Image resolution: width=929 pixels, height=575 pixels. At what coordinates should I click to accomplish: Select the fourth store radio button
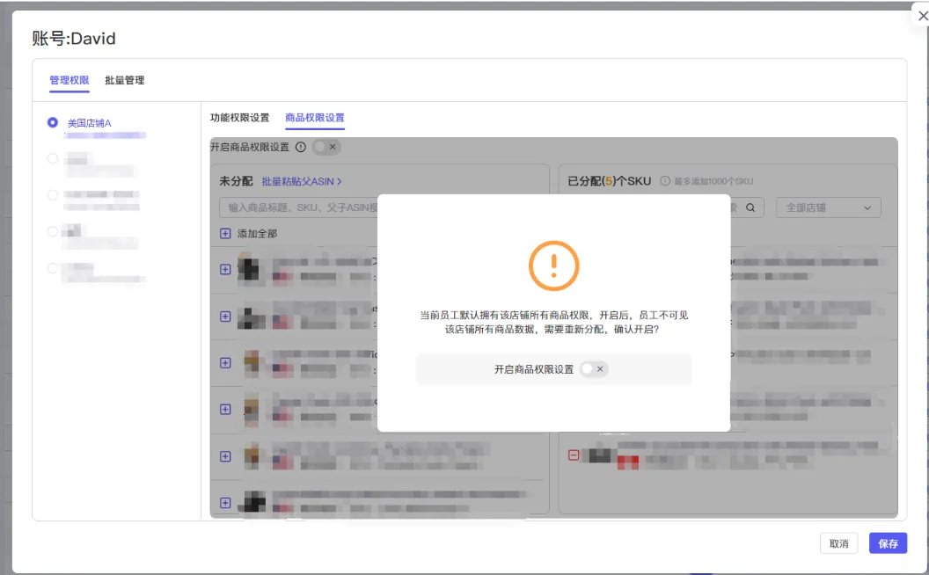click(x=53, y=231)
